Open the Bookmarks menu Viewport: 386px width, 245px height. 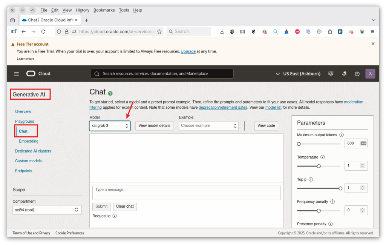(x=104, y=10)
